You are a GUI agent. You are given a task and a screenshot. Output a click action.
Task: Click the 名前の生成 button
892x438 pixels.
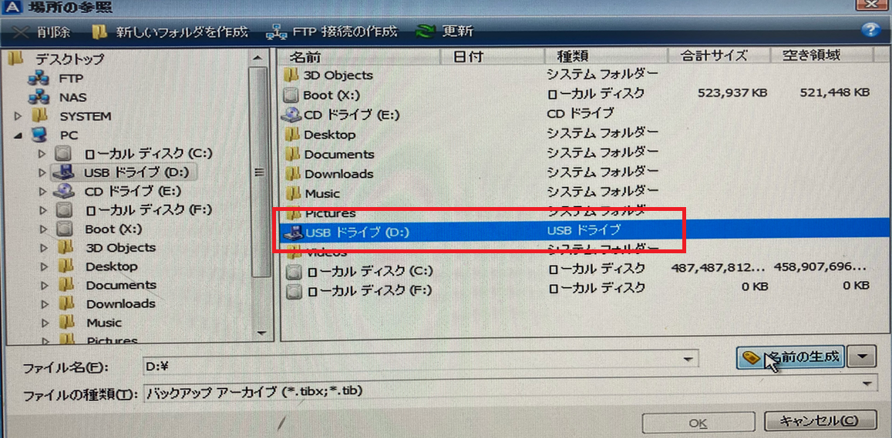click(x=791, y=357)
